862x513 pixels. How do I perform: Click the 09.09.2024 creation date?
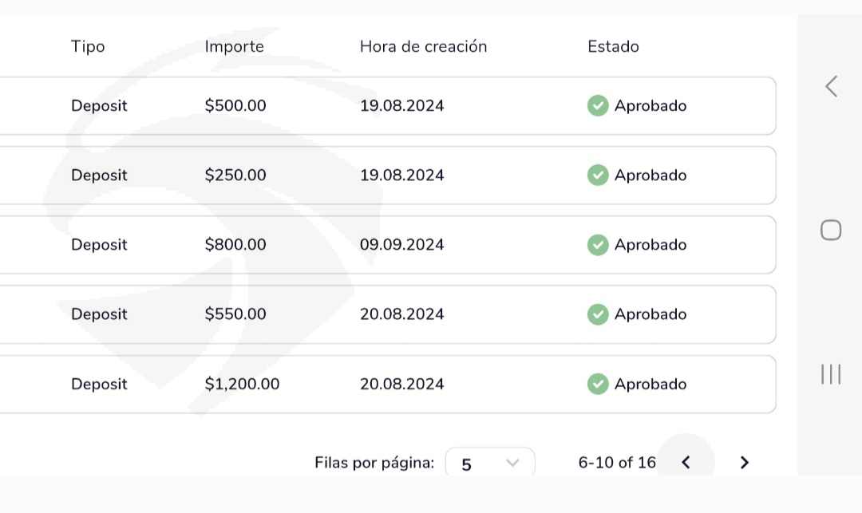click(x=401, y=245)
